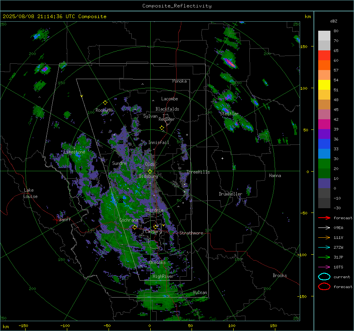Image resolution: width=354 pixels, height=331 pixels.
Task: Click the Sundre city label
Action: click(119, 163)
